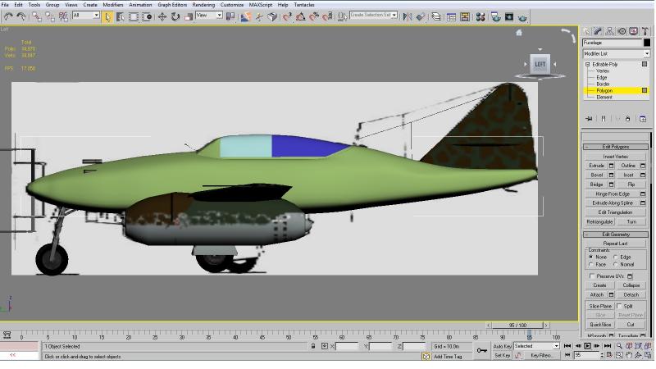Tick the Split checkbox beside Slice Plane

619,306
